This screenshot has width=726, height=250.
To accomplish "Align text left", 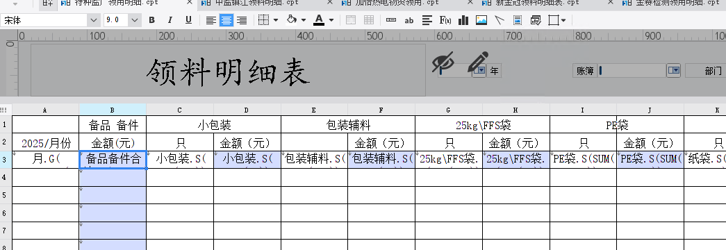I will (211, 20).
